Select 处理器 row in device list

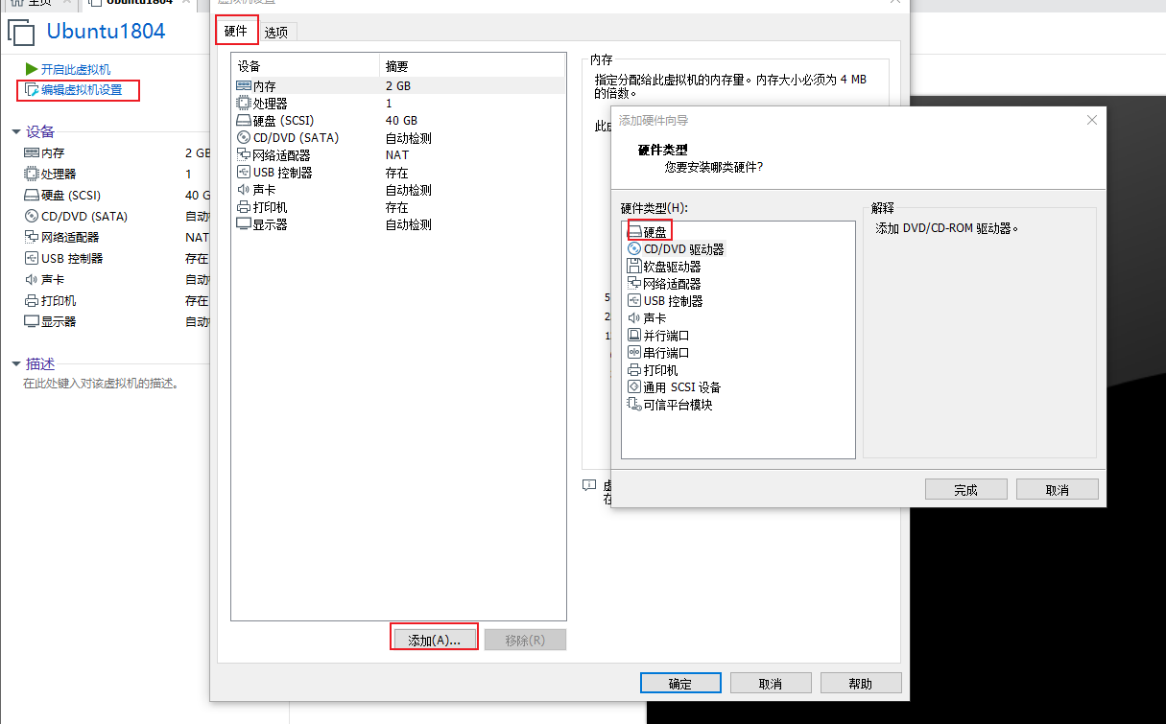tap(270, 104)
